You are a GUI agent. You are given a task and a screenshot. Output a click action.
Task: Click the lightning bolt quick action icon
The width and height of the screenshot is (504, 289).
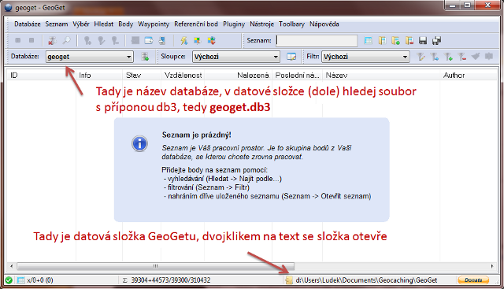(183, 40)
